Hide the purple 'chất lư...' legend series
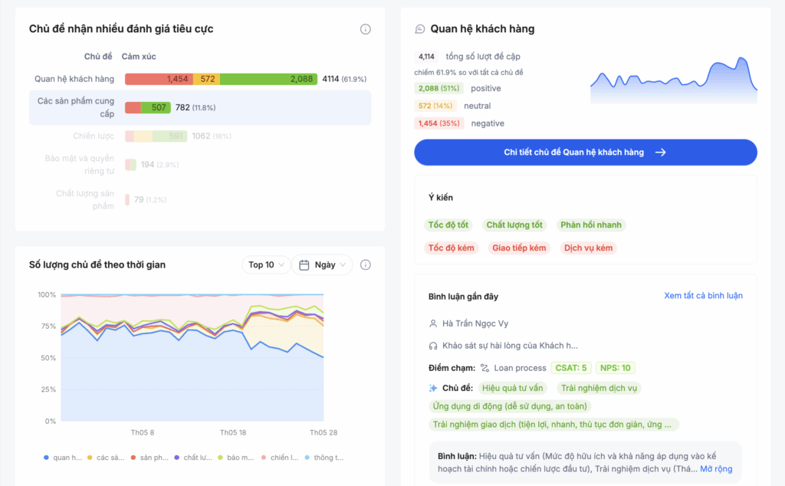Screen dimensions: 785x486 point(192,458)
